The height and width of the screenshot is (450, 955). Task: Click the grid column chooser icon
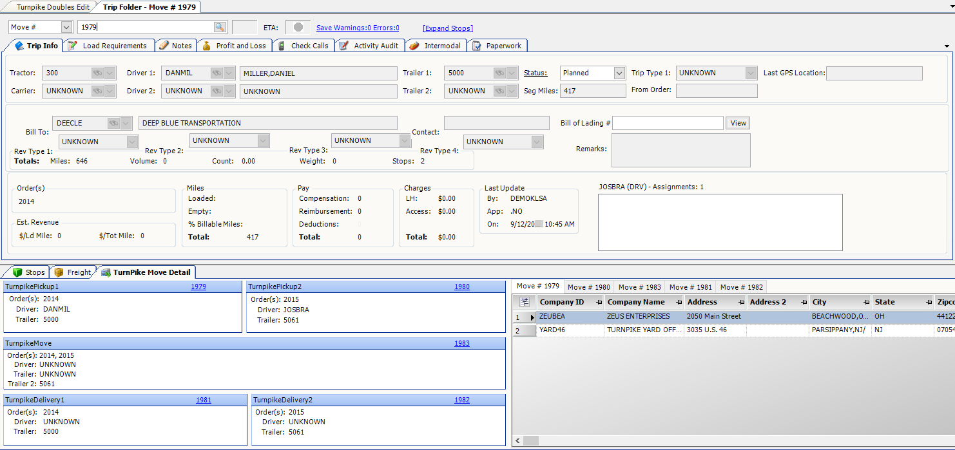point(525,302)
